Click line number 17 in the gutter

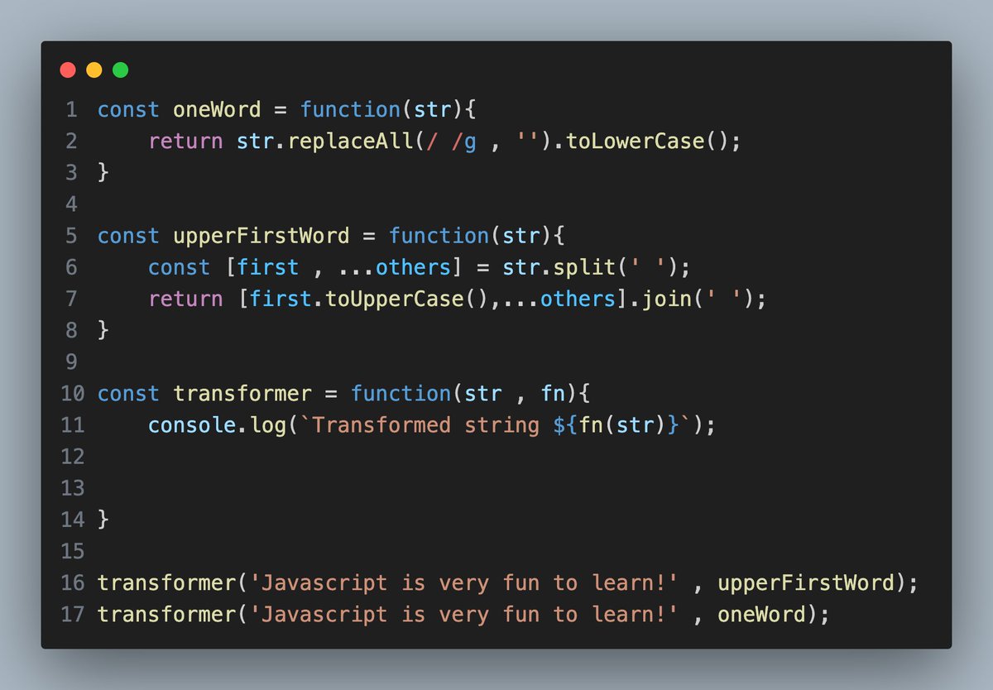72,614
